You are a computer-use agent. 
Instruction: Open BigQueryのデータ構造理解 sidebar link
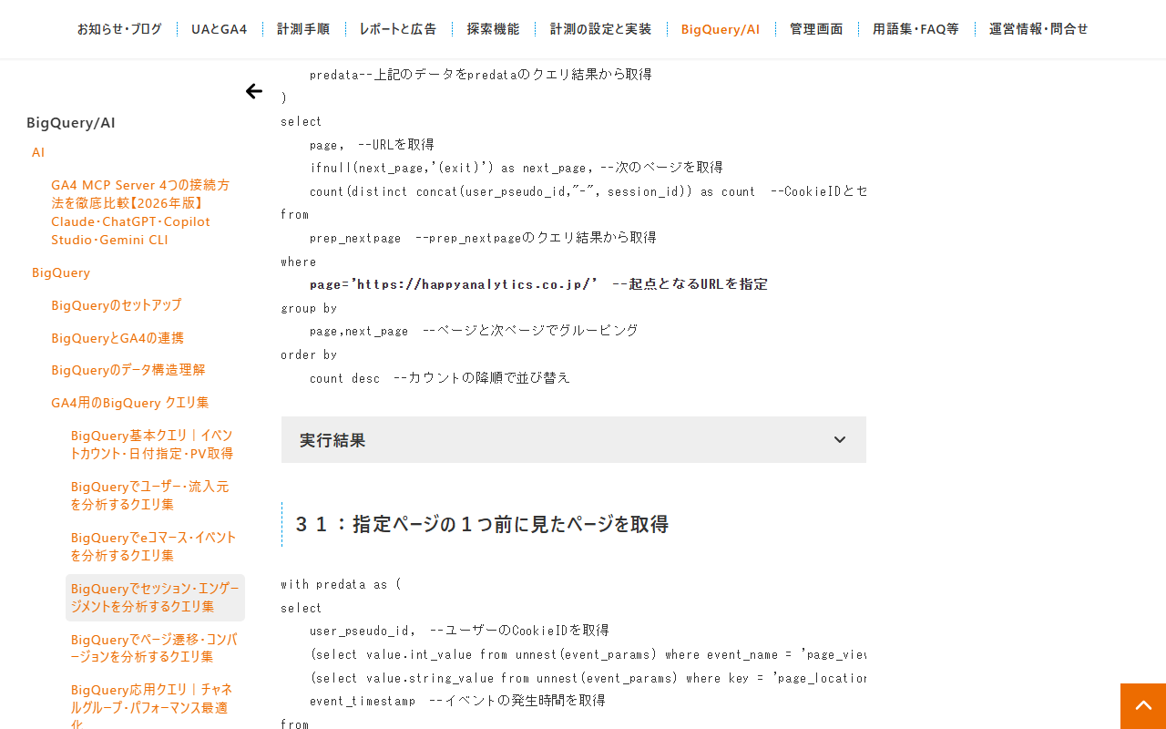point(128,370)
